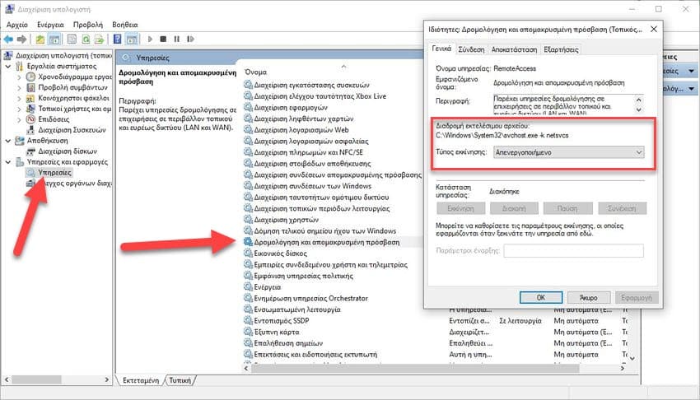
Task: Click gear icon of Εικονικός δίσκος service
Action: 248,253
